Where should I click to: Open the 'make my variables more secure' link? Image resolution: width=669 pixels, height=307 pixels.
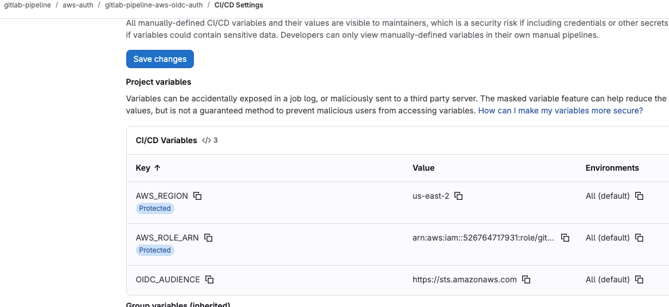coord(561,111)
